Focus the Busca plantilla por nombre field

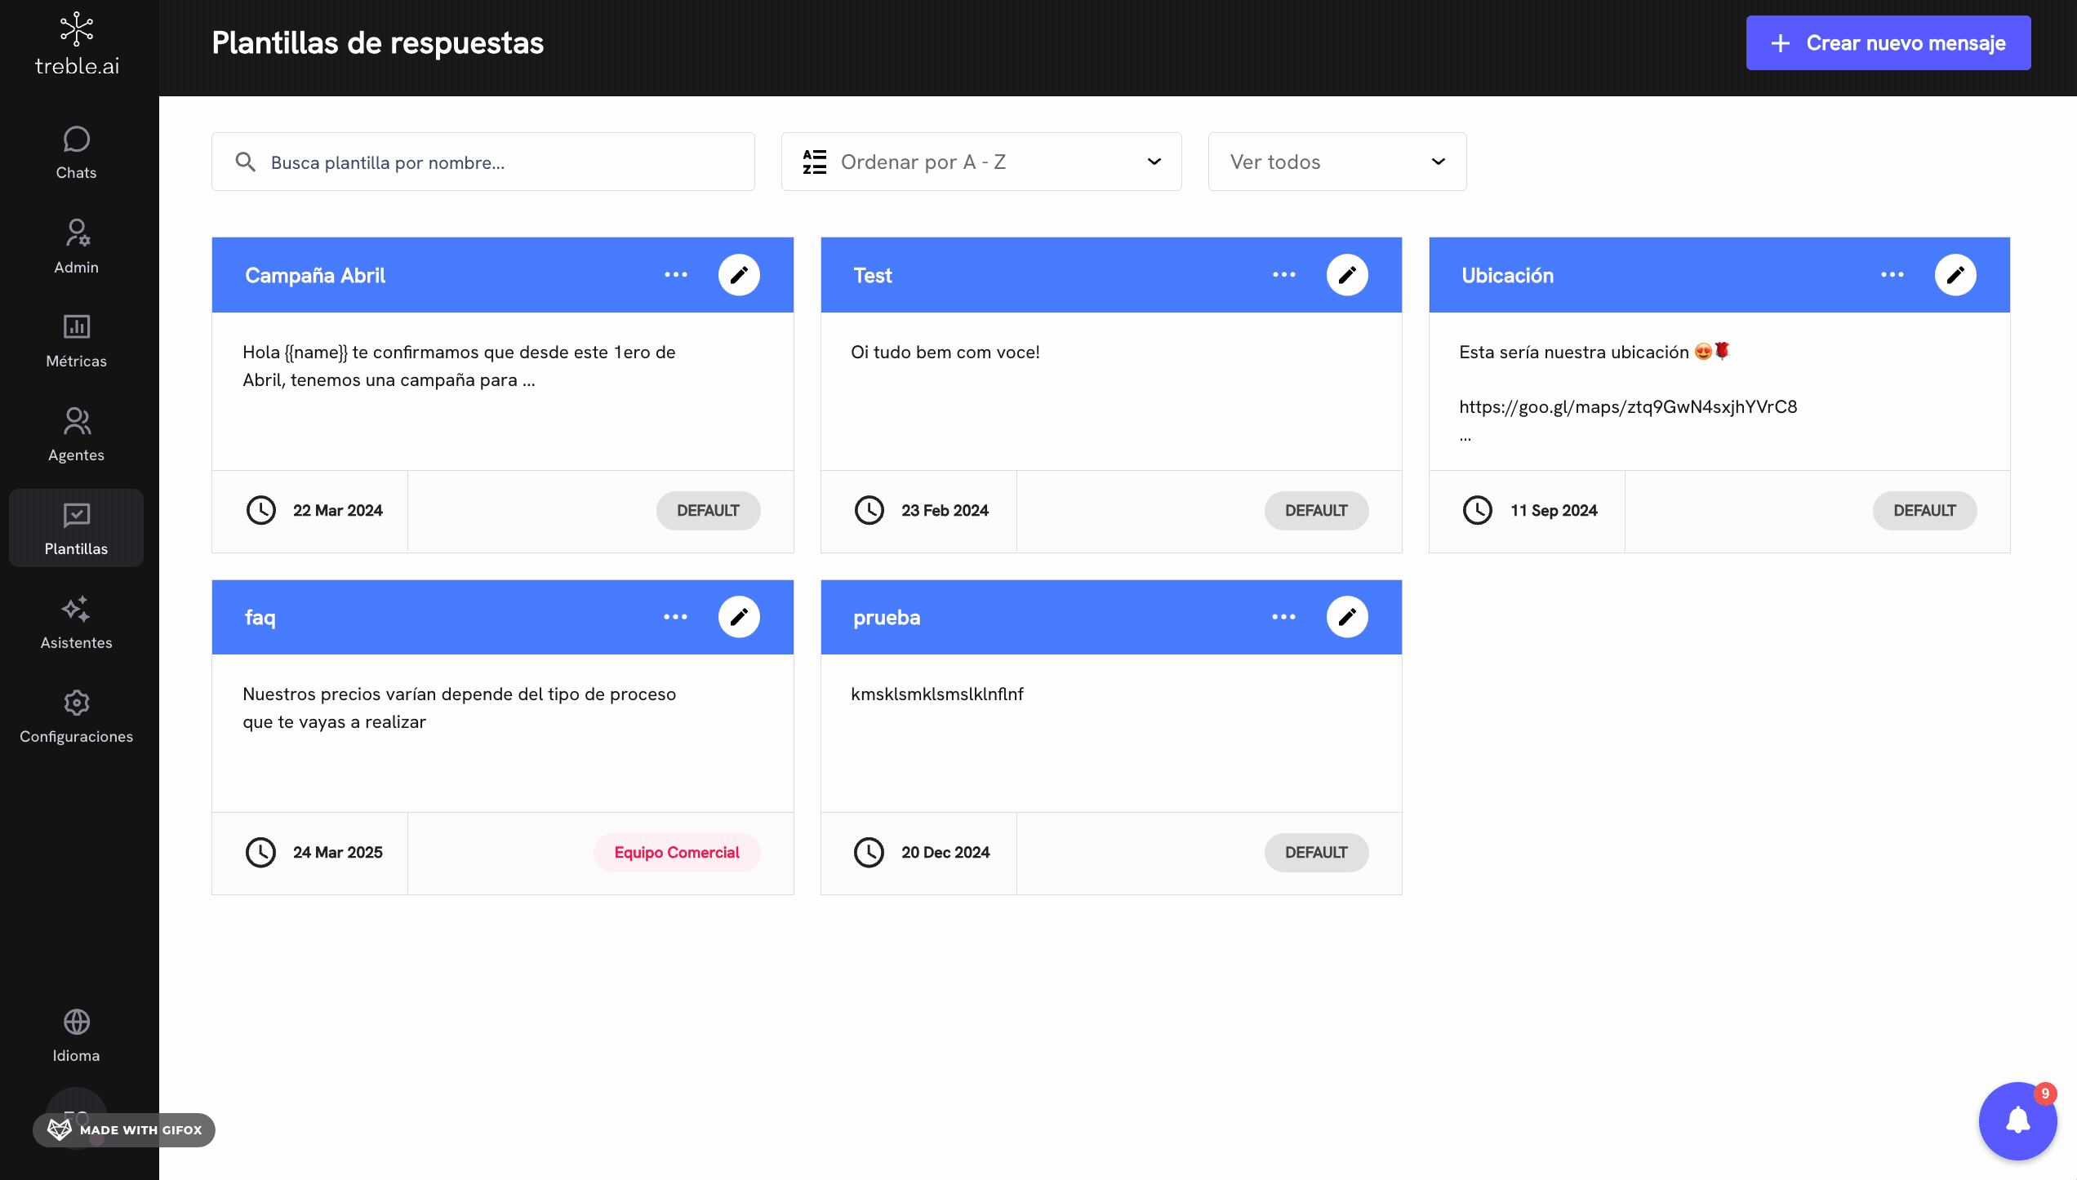[x=483, y=162]
